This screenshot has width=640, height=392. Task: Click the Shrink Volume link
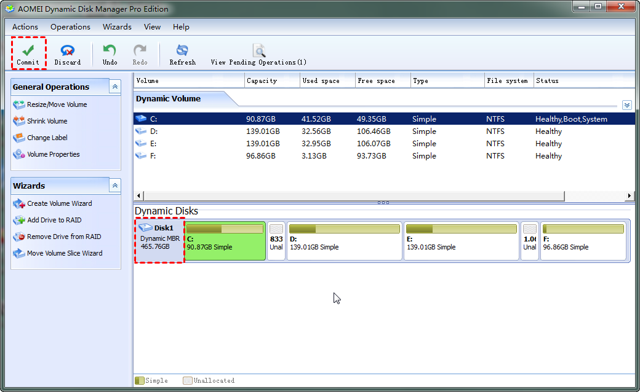pyautogui.click(x=47, y=121)
